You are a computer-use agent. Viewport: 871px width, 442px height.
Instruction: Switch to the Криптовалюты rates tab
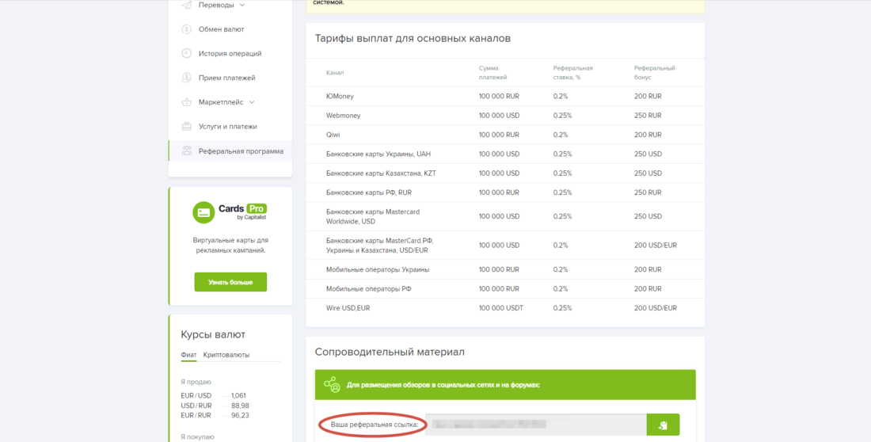click(226, 355)
